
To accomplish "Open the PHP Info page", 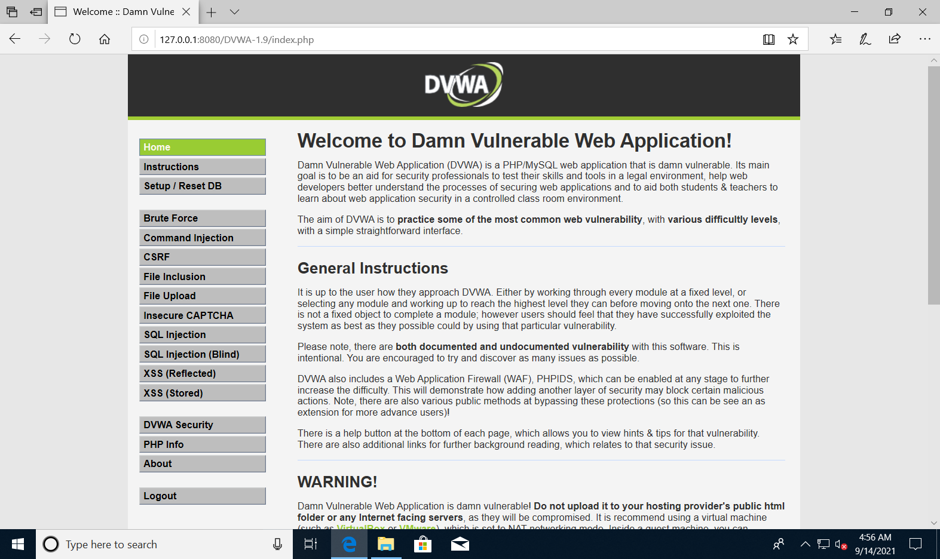I will (x=203, y=444).
